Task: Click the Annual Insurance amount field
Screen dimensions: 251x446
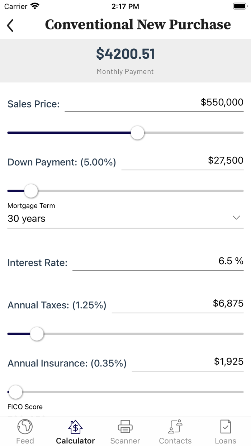Action: 229,362
